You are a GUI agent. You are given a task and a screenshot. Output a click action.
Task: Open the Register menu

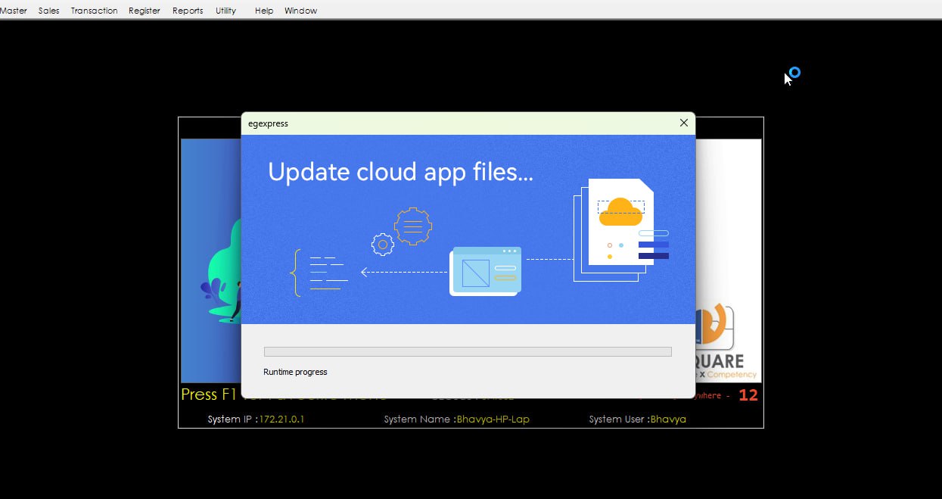pyautogui.click(x=144, y=11)
